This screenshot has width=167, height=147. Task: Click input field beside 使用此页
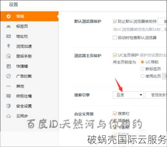tap(164, 76)
